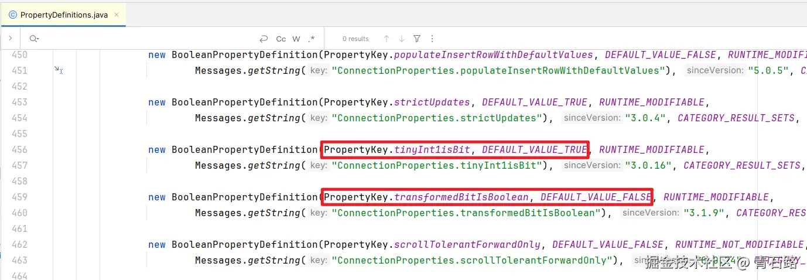Viewport: 807px width, 280px height.
Task: Click RUNTIME_NOT_MODIFIABLE on line 462
Action: pos(739,244)
